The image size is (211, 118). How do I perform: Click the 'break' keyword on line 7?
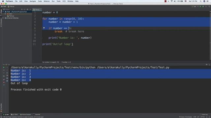[x=59, y=31]
